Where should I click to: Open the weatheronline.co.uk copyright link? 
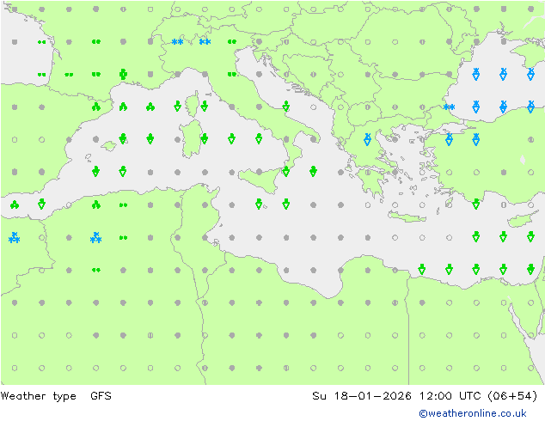coord(472,413)
